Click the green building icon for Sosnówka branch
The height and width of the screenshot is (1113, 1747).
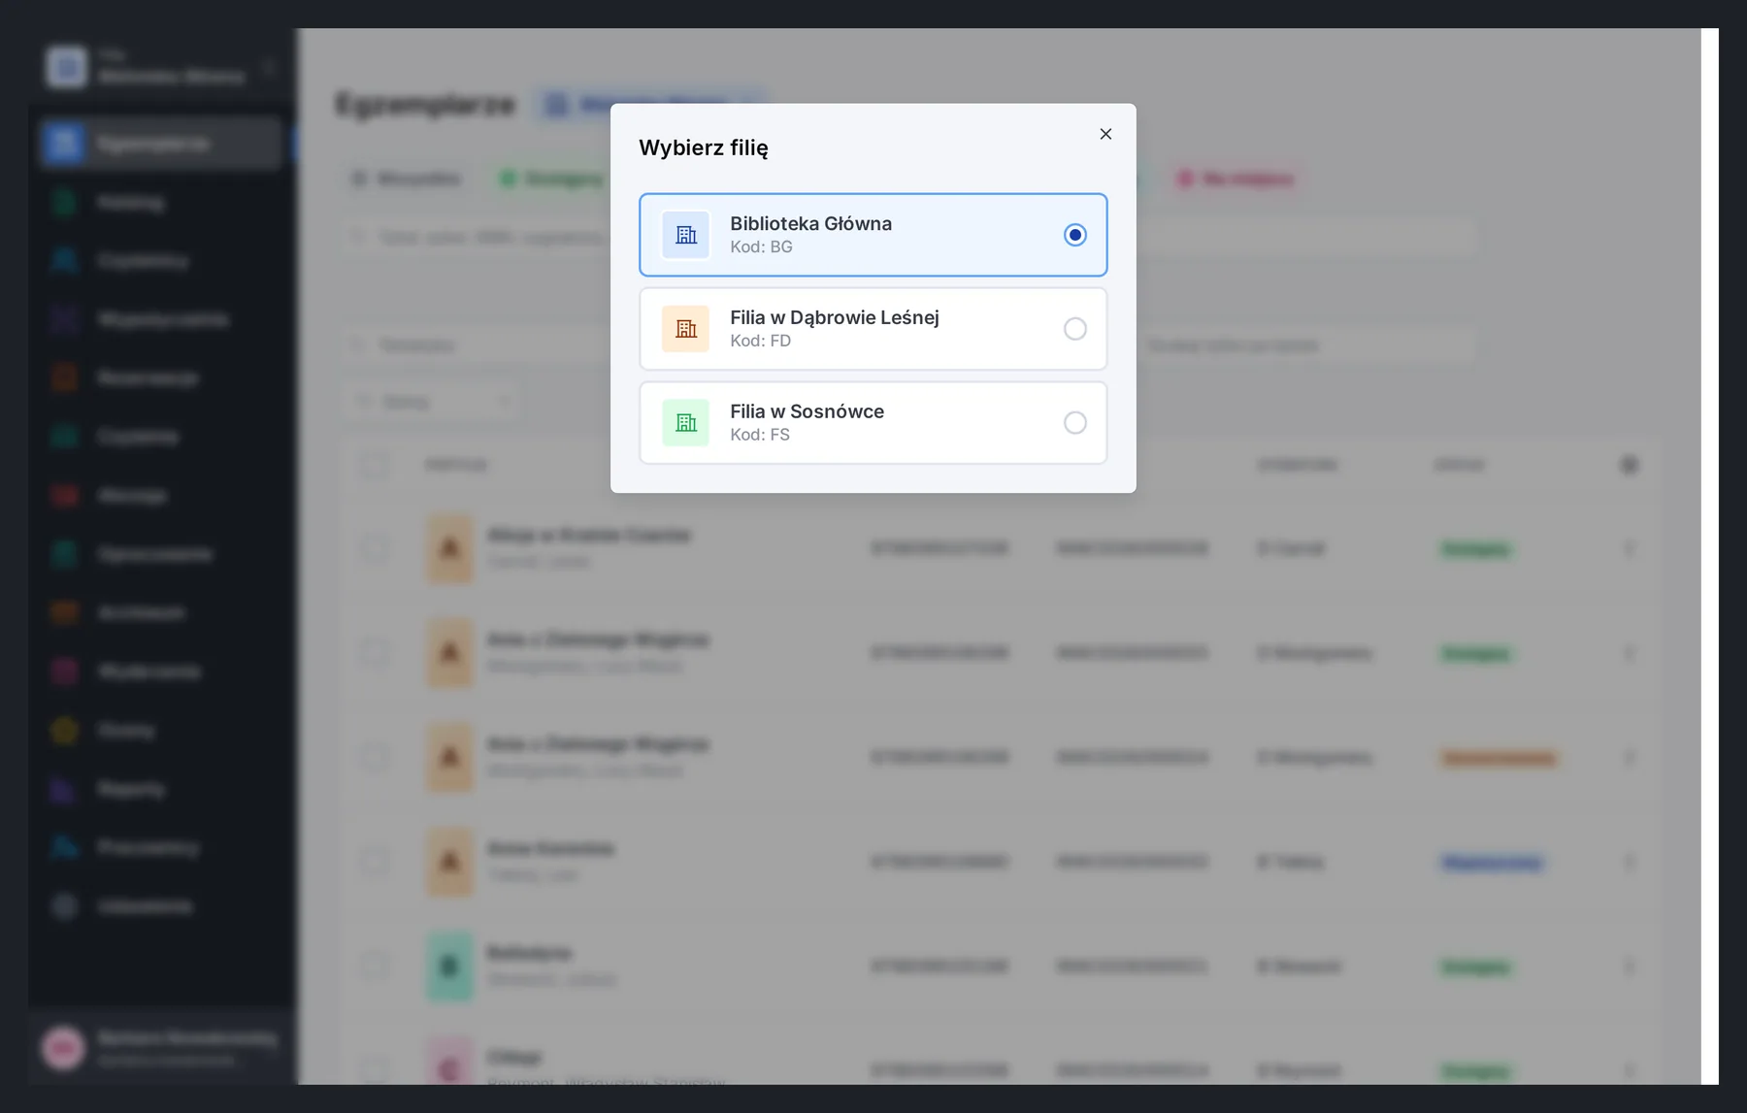click(686, 423)
